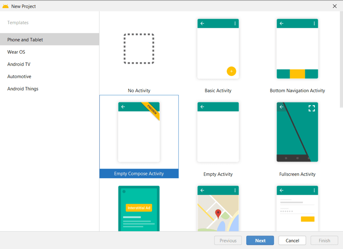This screenshot has height=249, width=343.
Task: Switch to the Wear OS template category
Action: [x=16, y=52]
